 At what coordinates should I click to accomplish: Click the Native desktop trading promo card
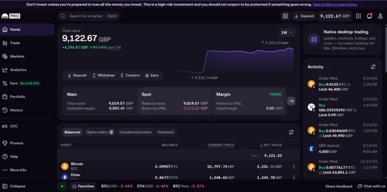[x=342, y=39]
